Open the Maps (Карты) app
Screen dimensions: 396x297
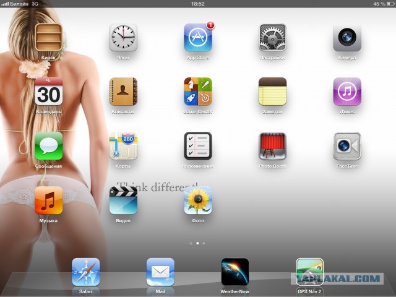click(123, 146)
